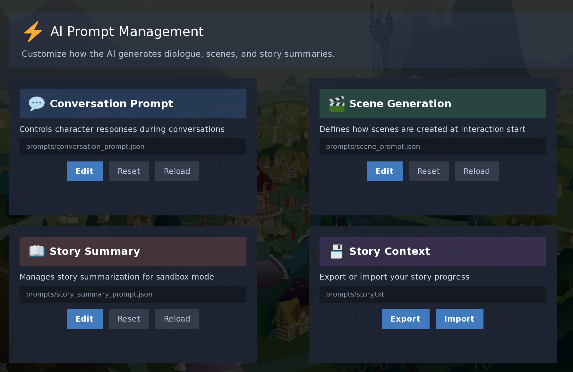The height and width of the screenshot is (372, 573).
Task: Click 'Export or import your story progress' text
Action: point(394,277)
